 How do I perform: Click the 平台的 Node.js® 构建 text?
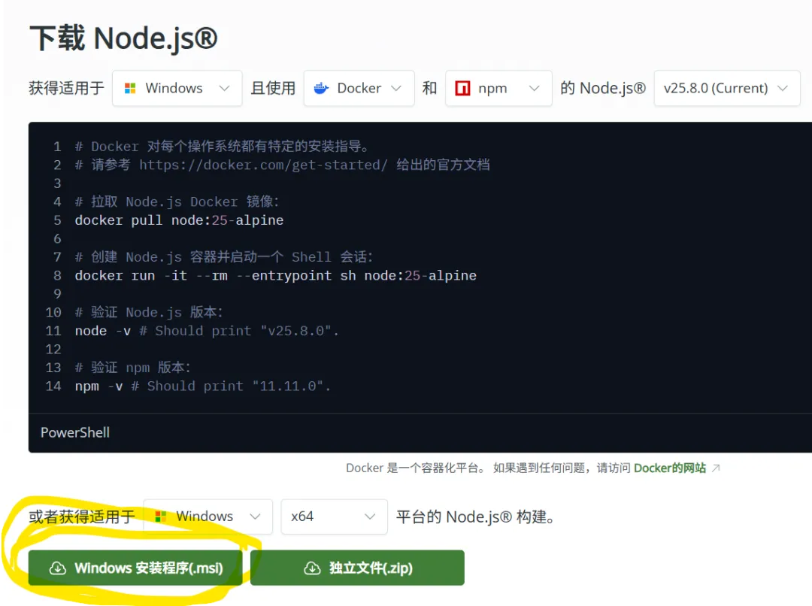475,517
